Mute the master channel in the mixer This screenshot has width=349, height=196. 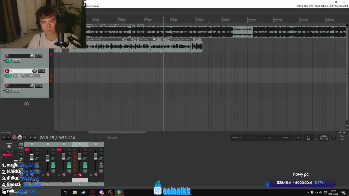click(x=21, y=151)
